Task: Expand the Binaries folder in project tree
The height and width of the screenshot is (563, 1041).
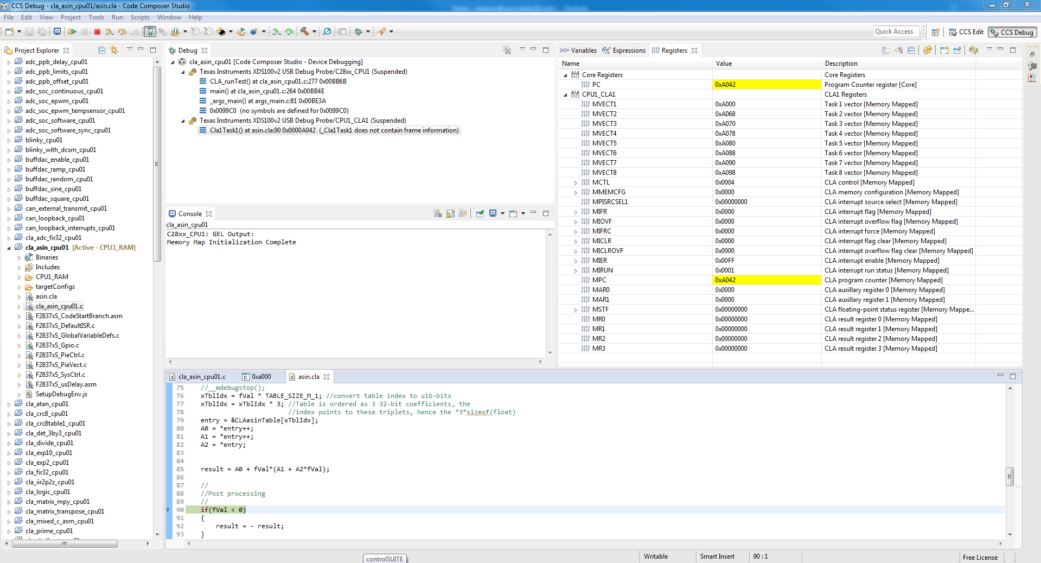Action: click(x=19, y=258)
